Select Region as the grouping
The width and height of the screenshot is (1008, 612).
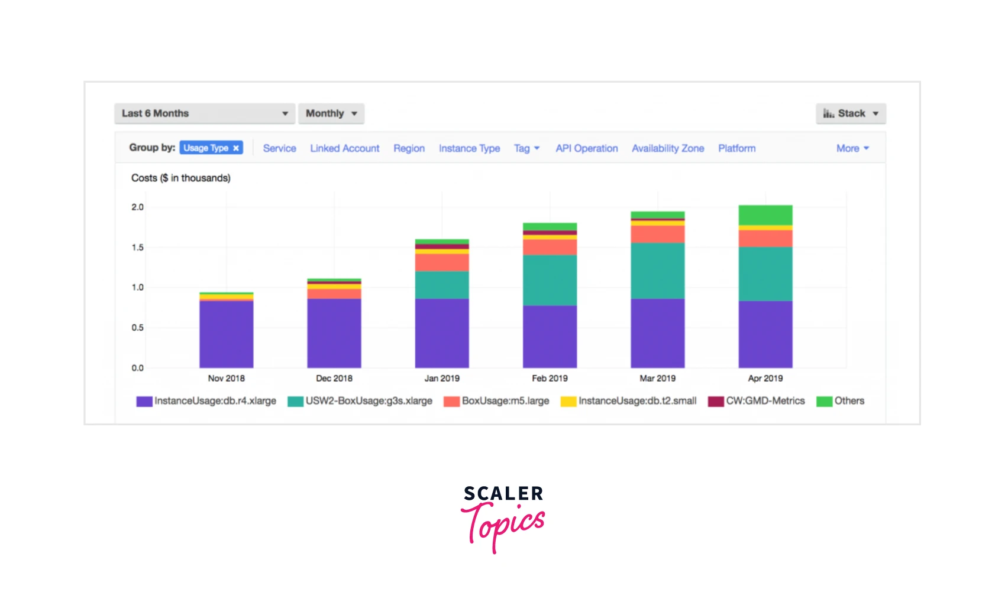coord(409,148)
